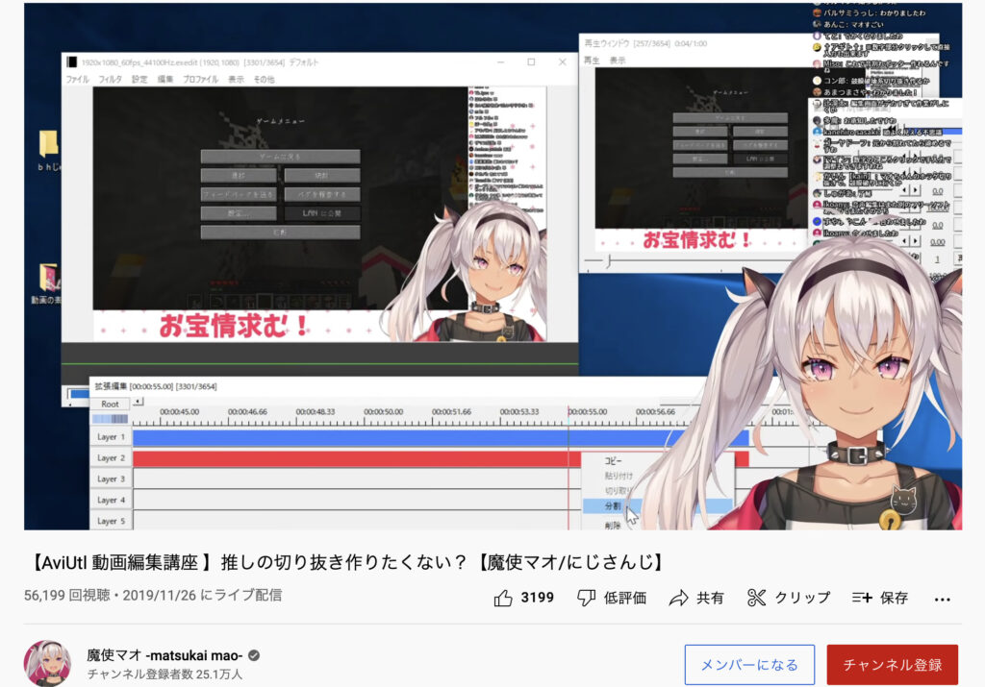Open the 表示 menu in the 再生ウィンドウ
Image resolution: width=985 pixels, height=687 pixels.
tap(618, 61)
